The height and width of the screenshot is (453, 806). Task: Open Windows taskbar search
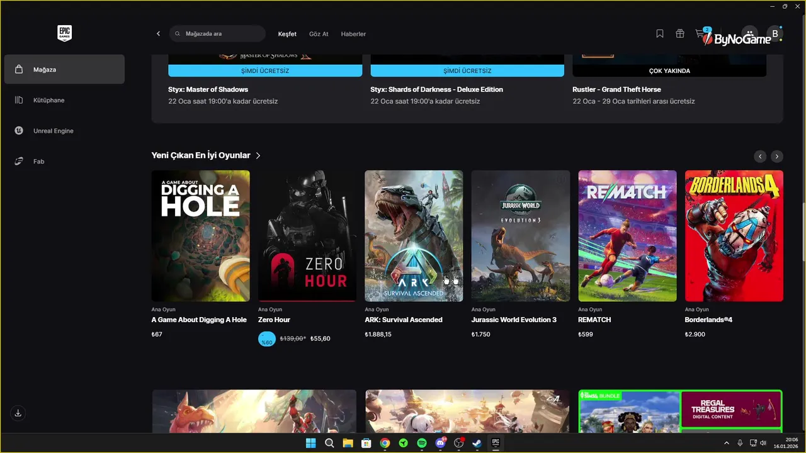tap(329, 443)
